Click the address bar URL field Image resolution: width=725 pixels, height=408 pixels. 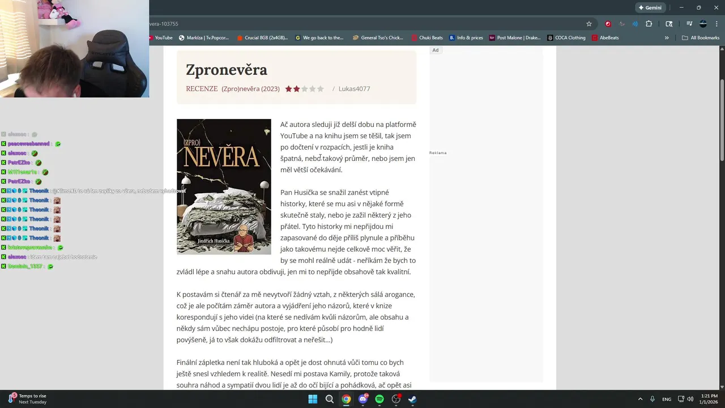point(362,24)
